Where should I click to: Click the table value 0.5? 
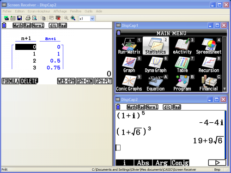pos(55,61)
